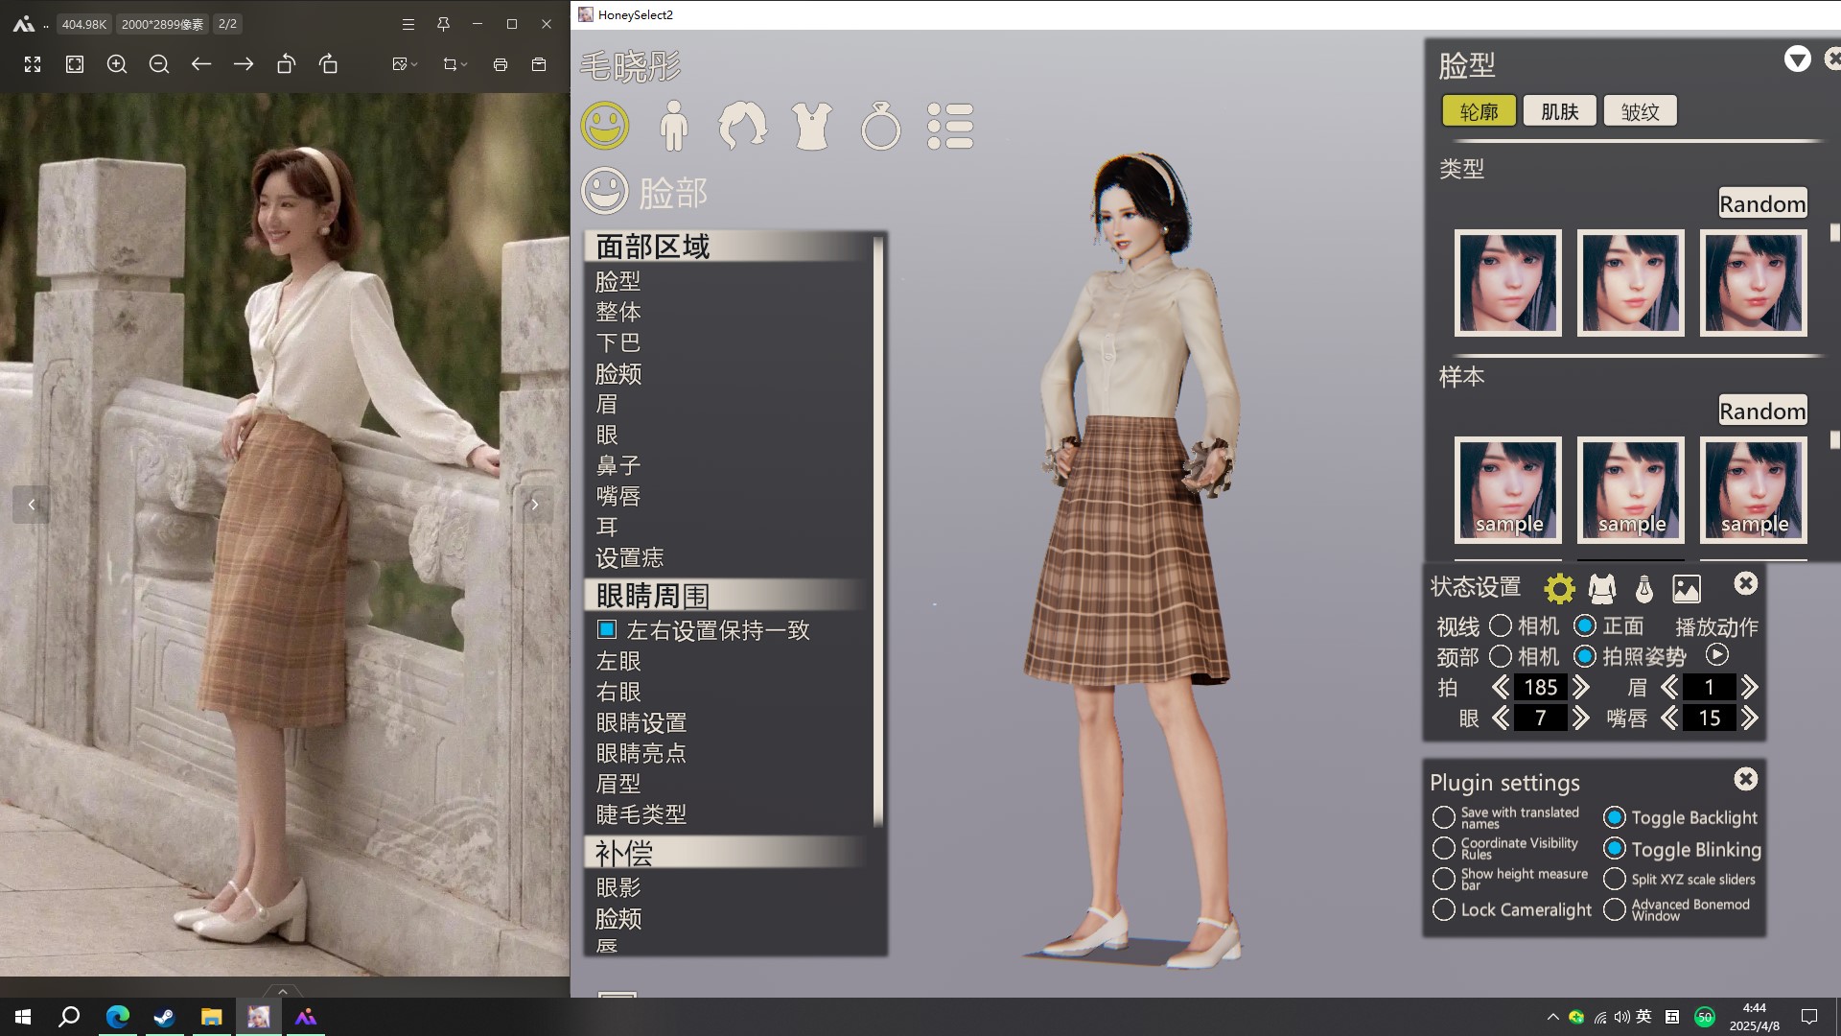Play the pose animation button

tap(1716, 655)
